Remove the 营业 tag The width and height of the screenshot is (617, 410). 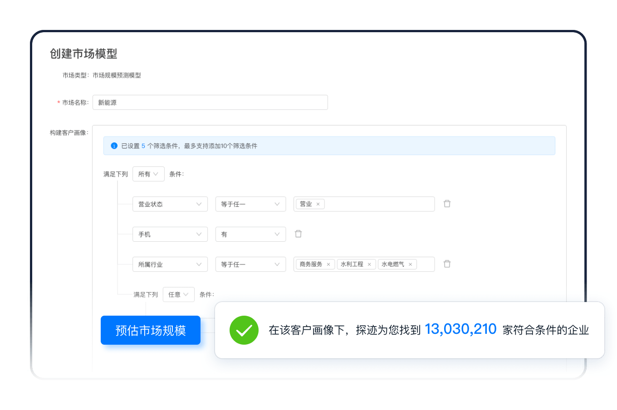point(318,204)
